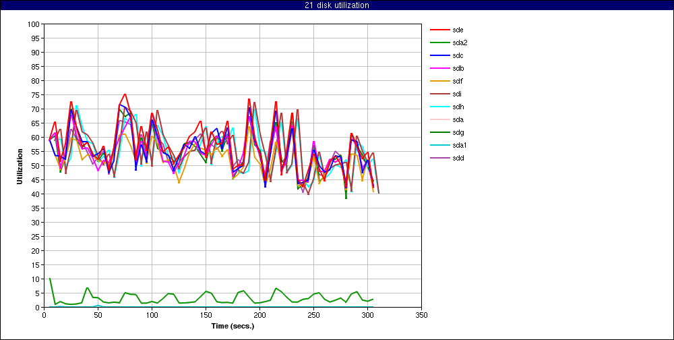Click the 10 label on the y-axis
Image resolution: width=674 pixels, height=340 pixels.
(x=36, y=279)
